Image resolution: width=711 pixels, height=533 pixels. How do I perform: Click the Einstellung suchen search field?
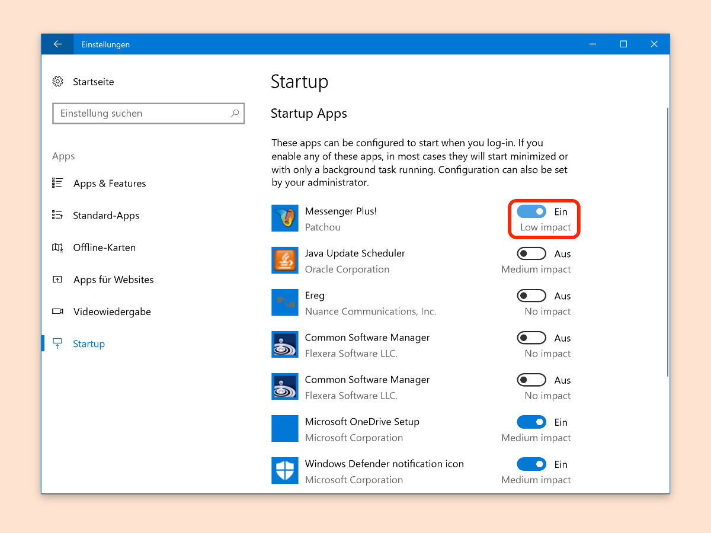(148, 113)
